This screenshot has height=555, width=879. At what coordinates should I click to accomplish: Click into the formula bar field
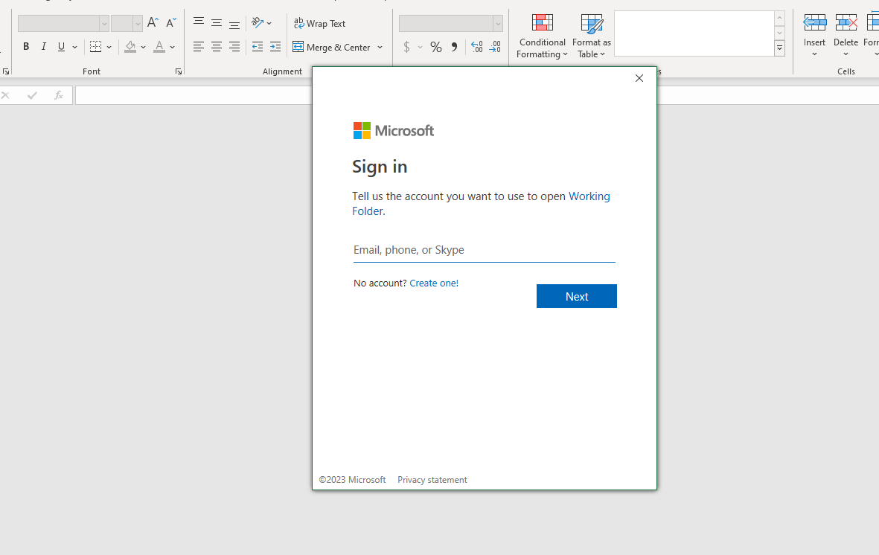477,95
